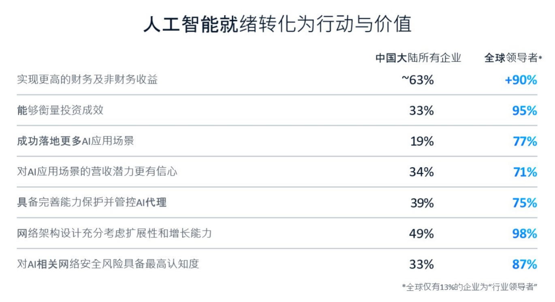Click the row label 对AI应用场景的营收潜力更有信心
This screenshot has width=555, height=302.
click(97, 172)
